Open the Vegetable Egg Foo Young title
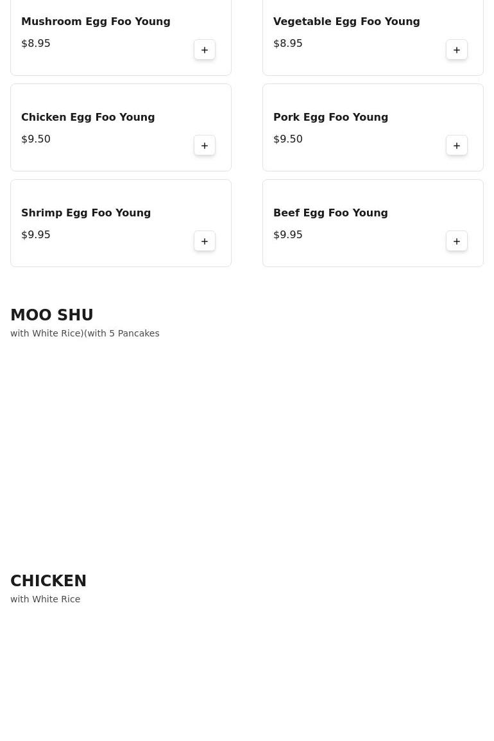Viewport: 494px width, 741px height. pos(346,22)
